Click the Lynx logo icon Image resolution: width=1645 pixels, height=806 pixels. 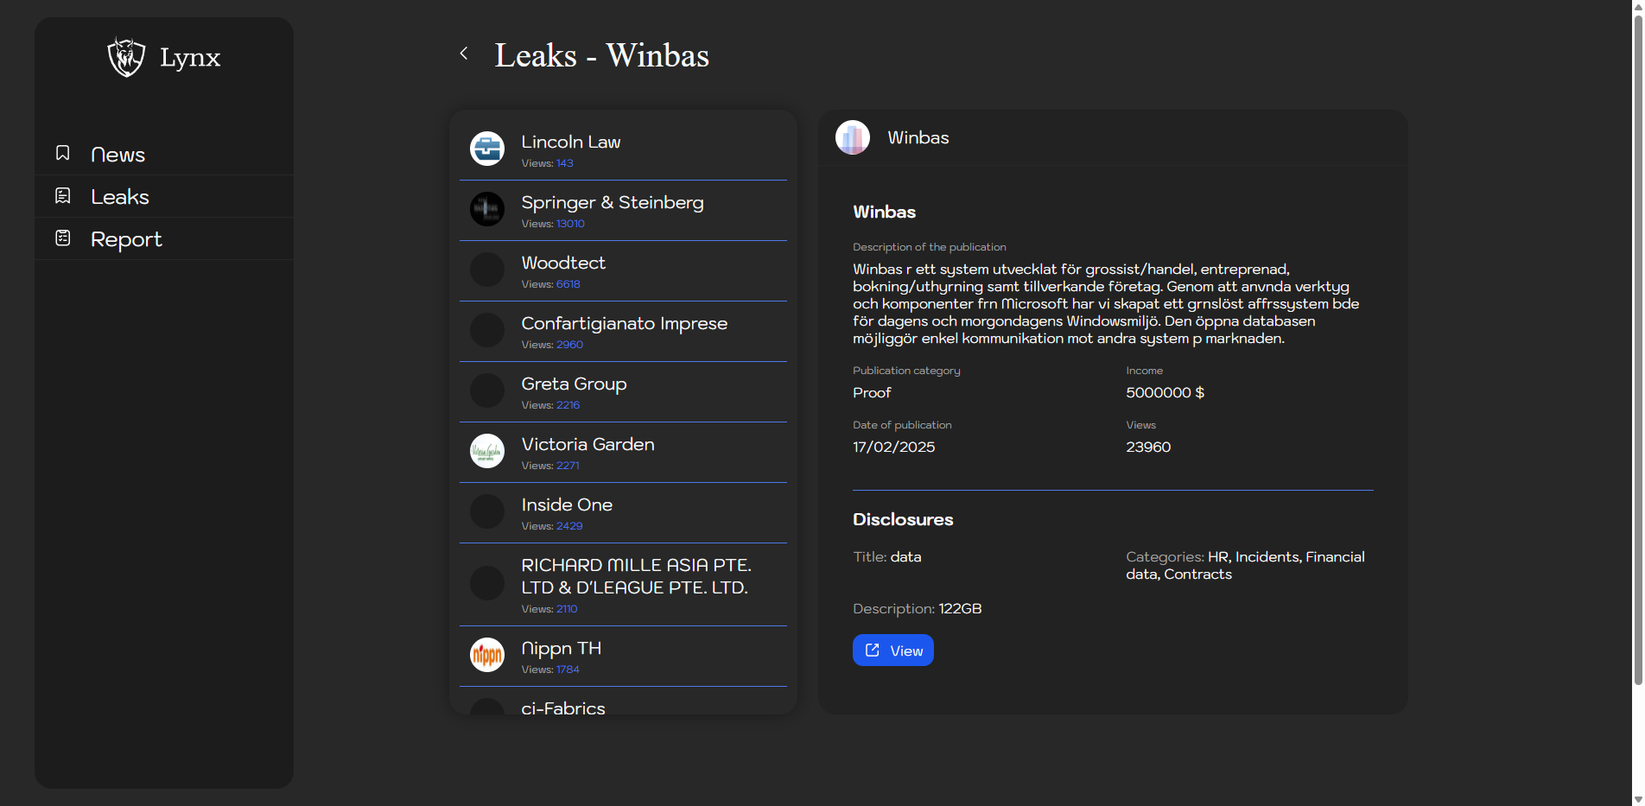126,57
